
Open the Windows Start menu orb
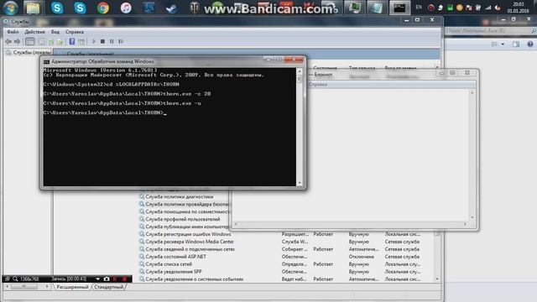11,8
